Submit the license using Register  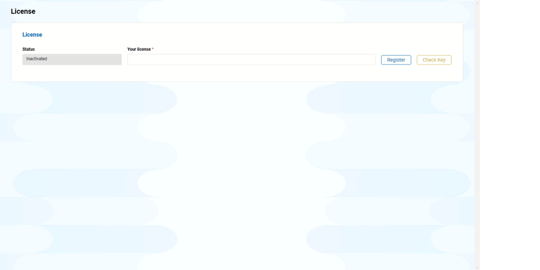click(x=396, y=60)
